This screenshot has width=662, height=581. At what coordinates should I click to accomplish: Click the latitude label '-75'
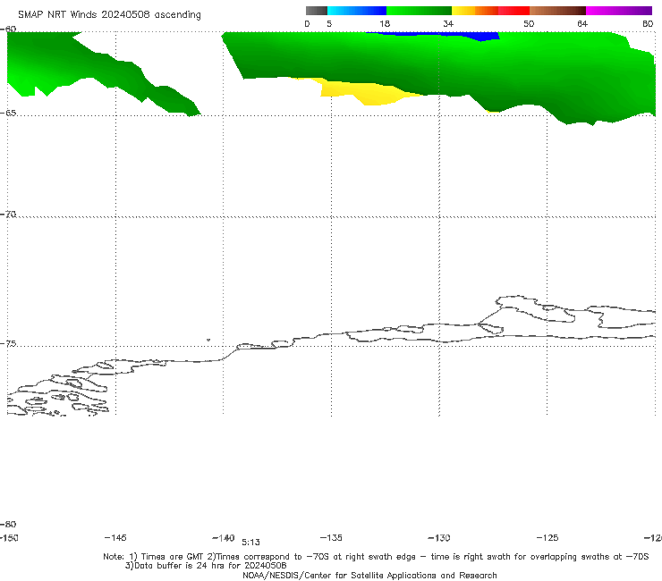tap(8, 344)
